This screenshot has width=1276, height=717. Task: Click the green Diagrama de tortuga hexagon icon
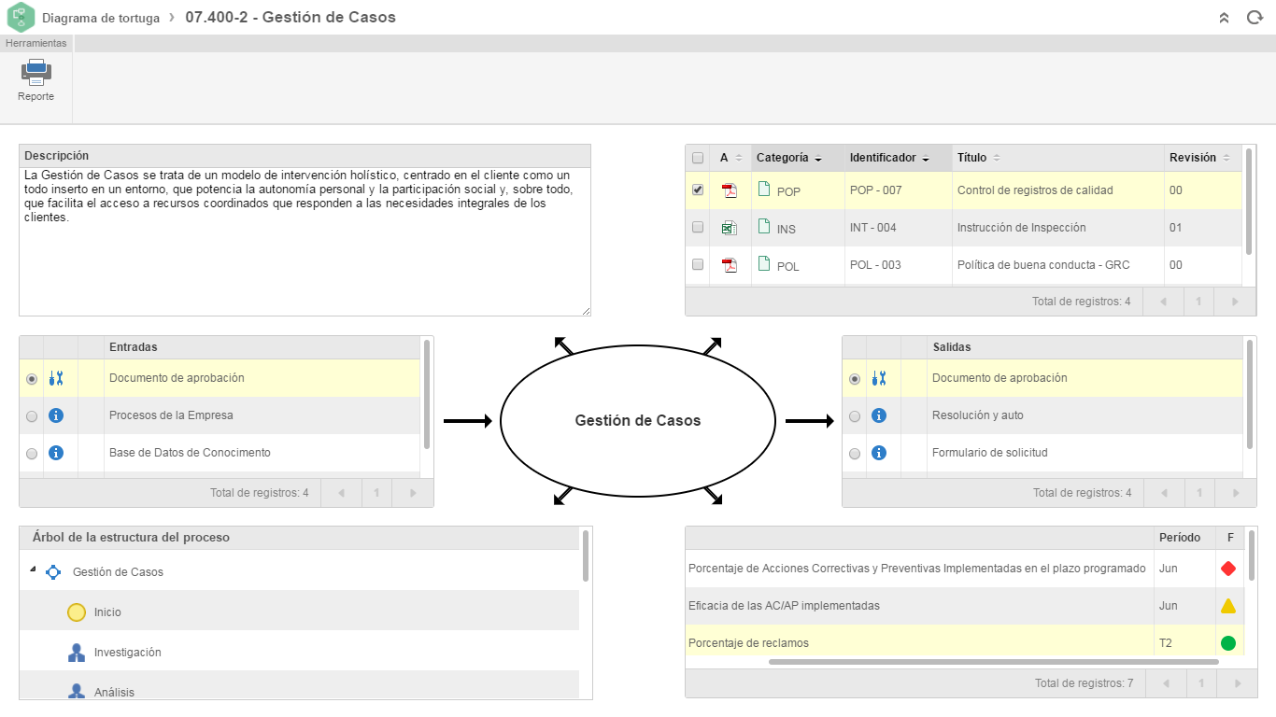point(21,18)
